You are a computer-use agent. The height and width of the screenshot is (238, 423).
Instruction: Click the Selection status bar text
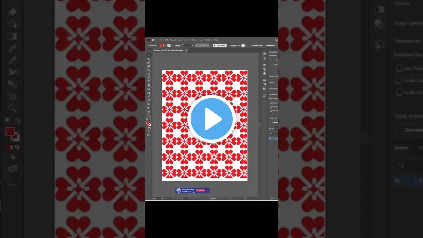pos(213,198)
